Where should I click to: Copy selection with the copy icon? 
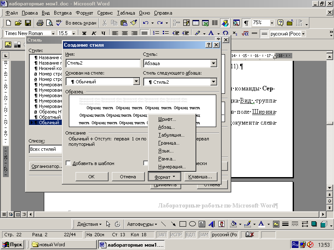point(114,23)
